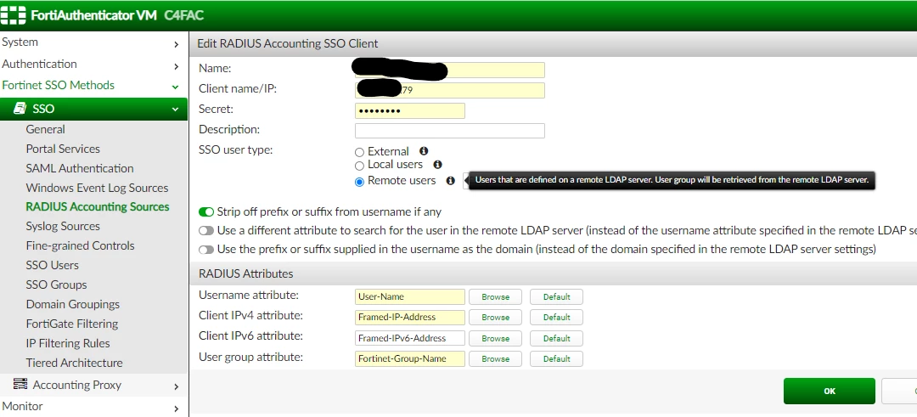
Task: Click the SSO menu icon in sidebar
Action: point(20,109)
